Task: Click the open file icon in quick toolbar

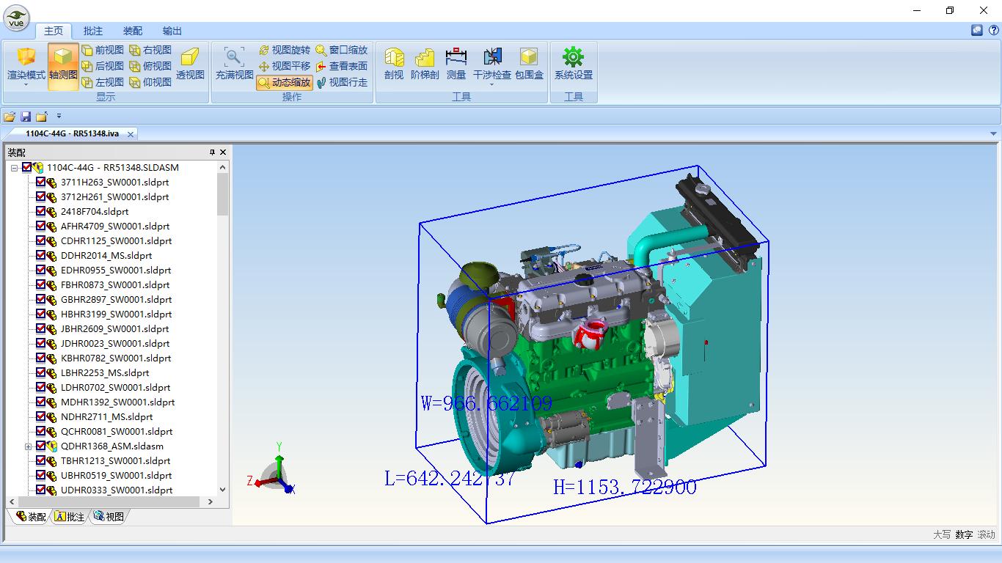Action: click(x=10, y=117)
